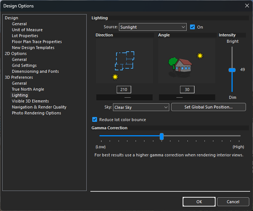Select Grid Settings page

pyautogui.click(x=24, y=65)
